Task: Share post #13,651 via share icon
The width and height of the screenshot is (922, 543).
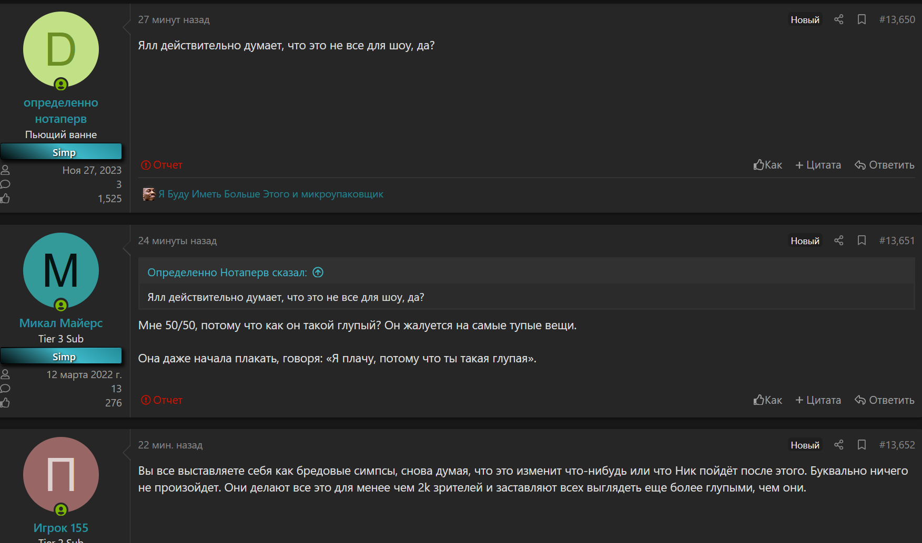Action: point(838,241)
